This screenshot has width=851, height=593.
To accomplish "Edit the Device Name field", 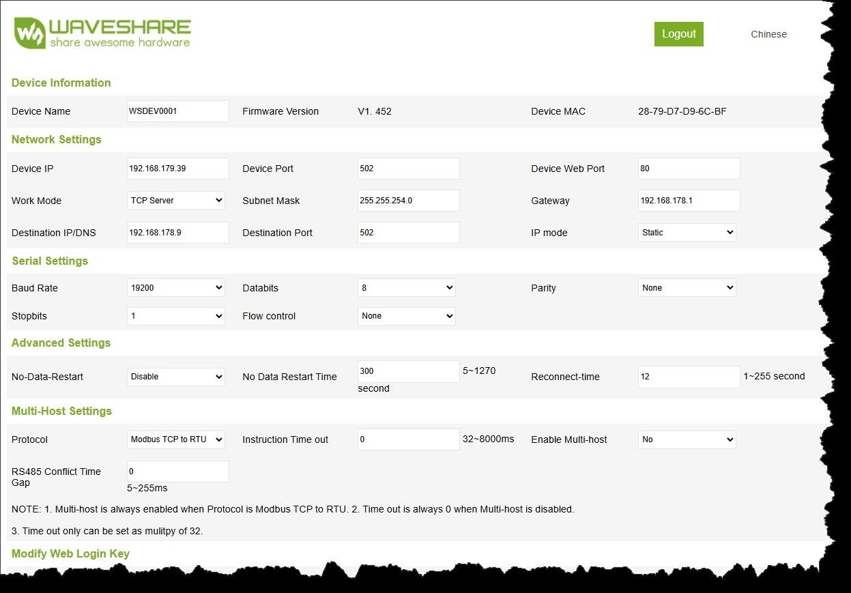I will click(x=177, y=111).
